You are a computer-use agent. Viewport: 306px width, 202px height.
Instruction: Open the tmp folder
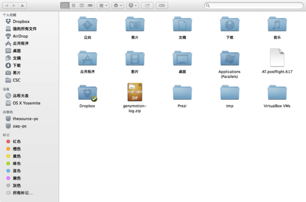point(229,93)
